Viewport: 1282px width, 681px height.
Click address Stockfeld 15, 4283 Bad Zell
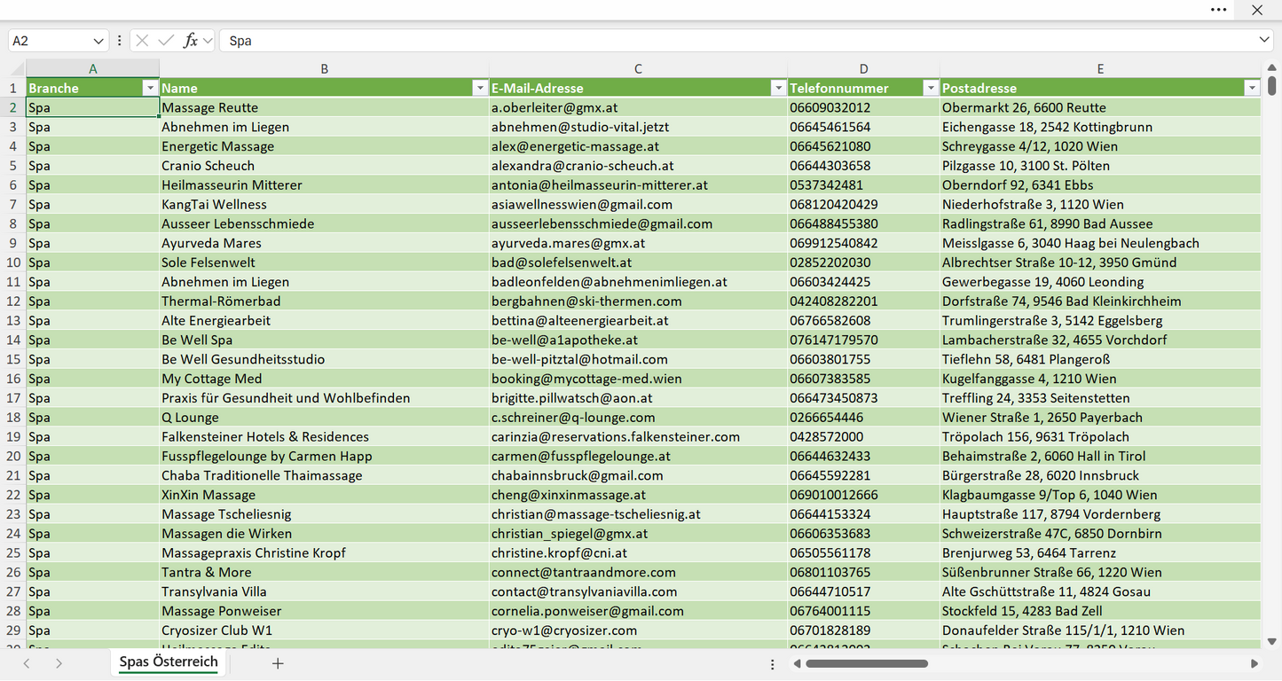tap(1100, 611)
